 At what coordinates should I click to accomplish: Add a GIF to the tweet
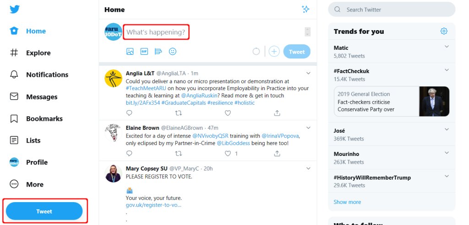pyautogui.click(x=144, y=51)
